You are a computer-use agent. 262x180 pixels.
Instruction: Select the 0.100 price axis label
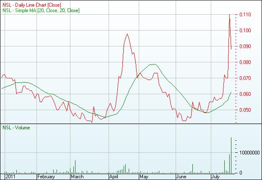[x=246, y=31]
